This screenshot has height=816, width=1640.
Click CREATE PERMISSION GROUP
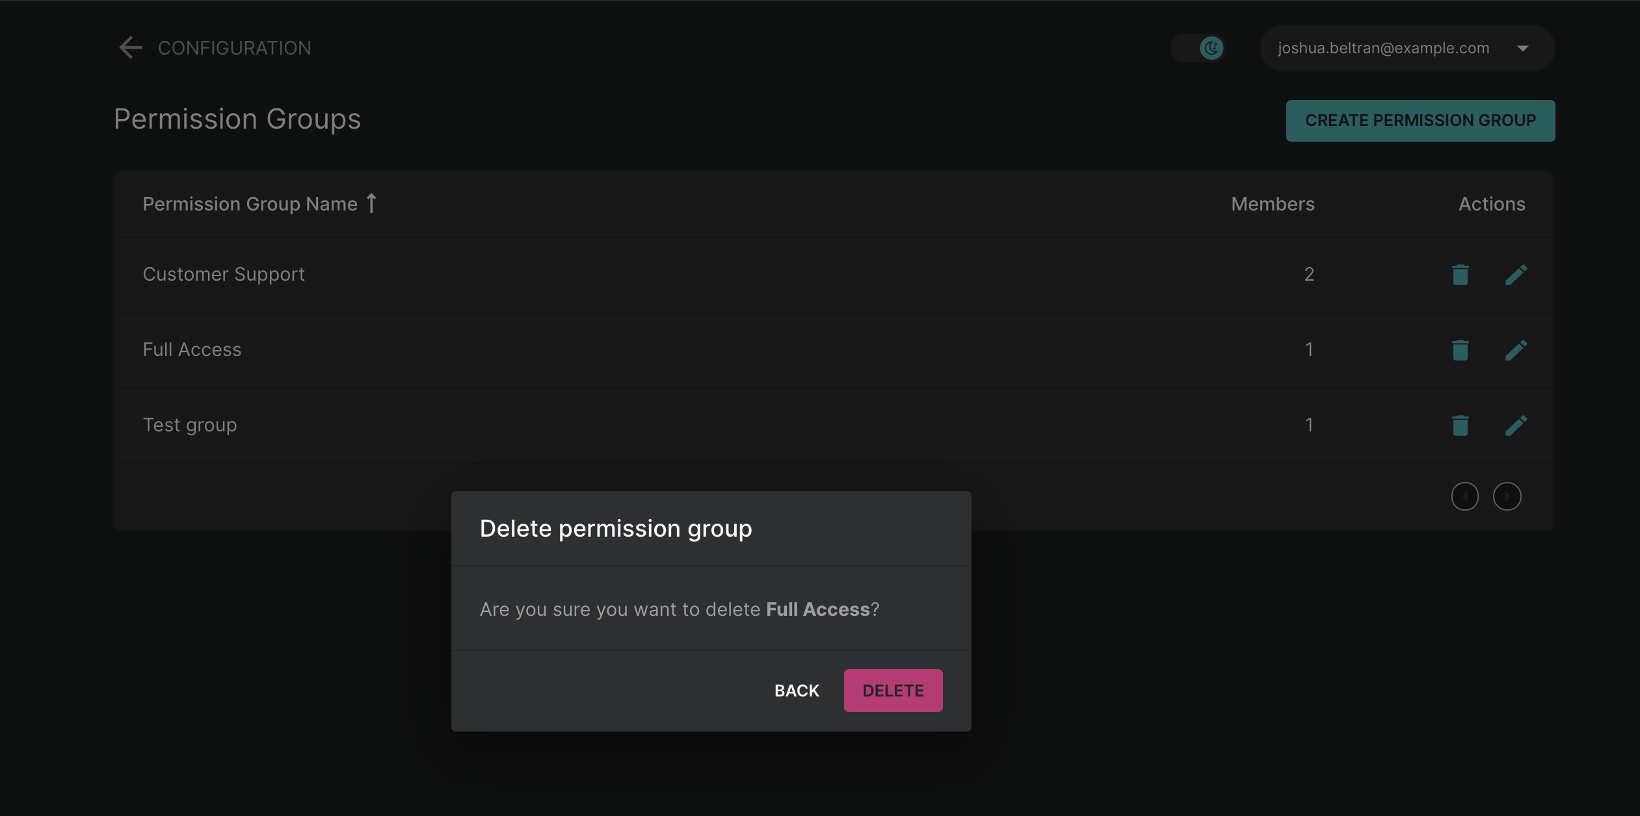coord(1420,120)
